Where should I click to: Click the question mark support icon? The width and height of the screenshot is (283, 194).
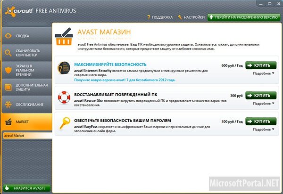point(149,17)
